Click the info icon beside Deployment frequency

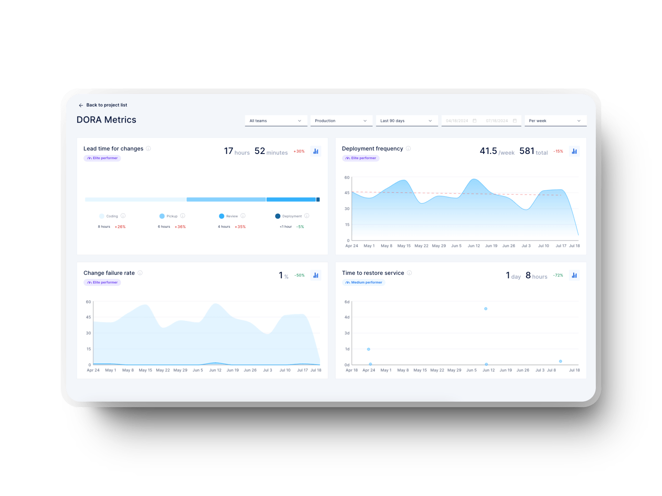[408, 149]
